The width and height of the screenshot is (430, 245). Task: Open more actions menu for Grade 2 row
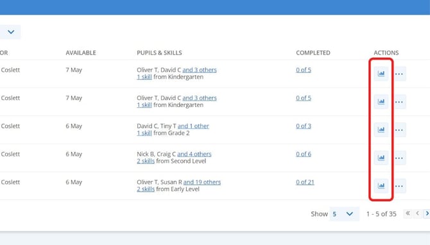click(x=399, y=130)
